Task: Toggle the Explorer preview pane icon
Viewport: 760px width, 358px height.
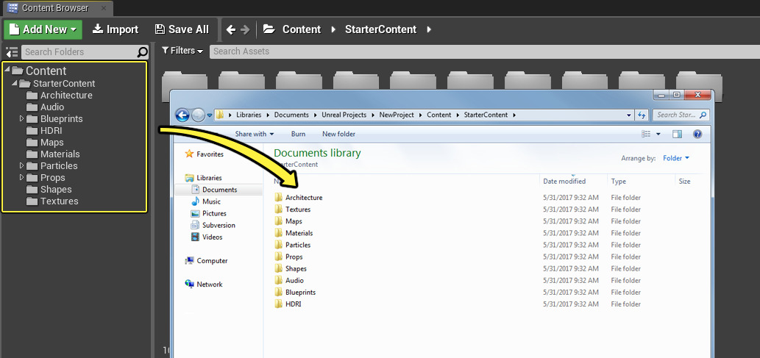Action: point(678,134)
